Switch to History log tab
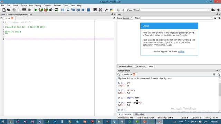Screen dimensions: 221x124 click(x=139, y=114)
